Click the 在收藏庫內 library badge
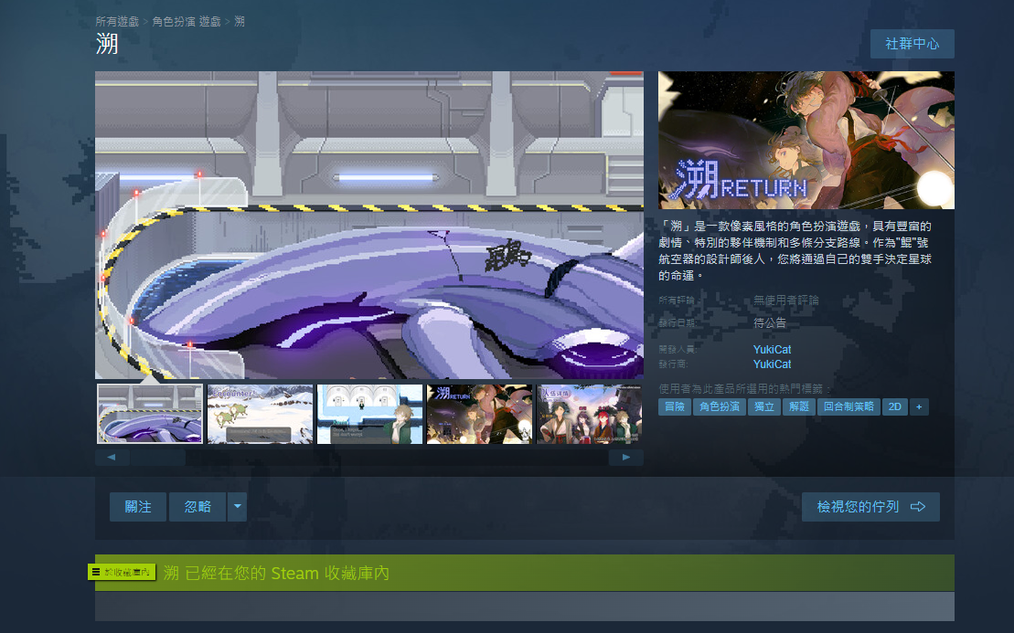This screenshot has width=1014, height=633. tap(122, 572)
